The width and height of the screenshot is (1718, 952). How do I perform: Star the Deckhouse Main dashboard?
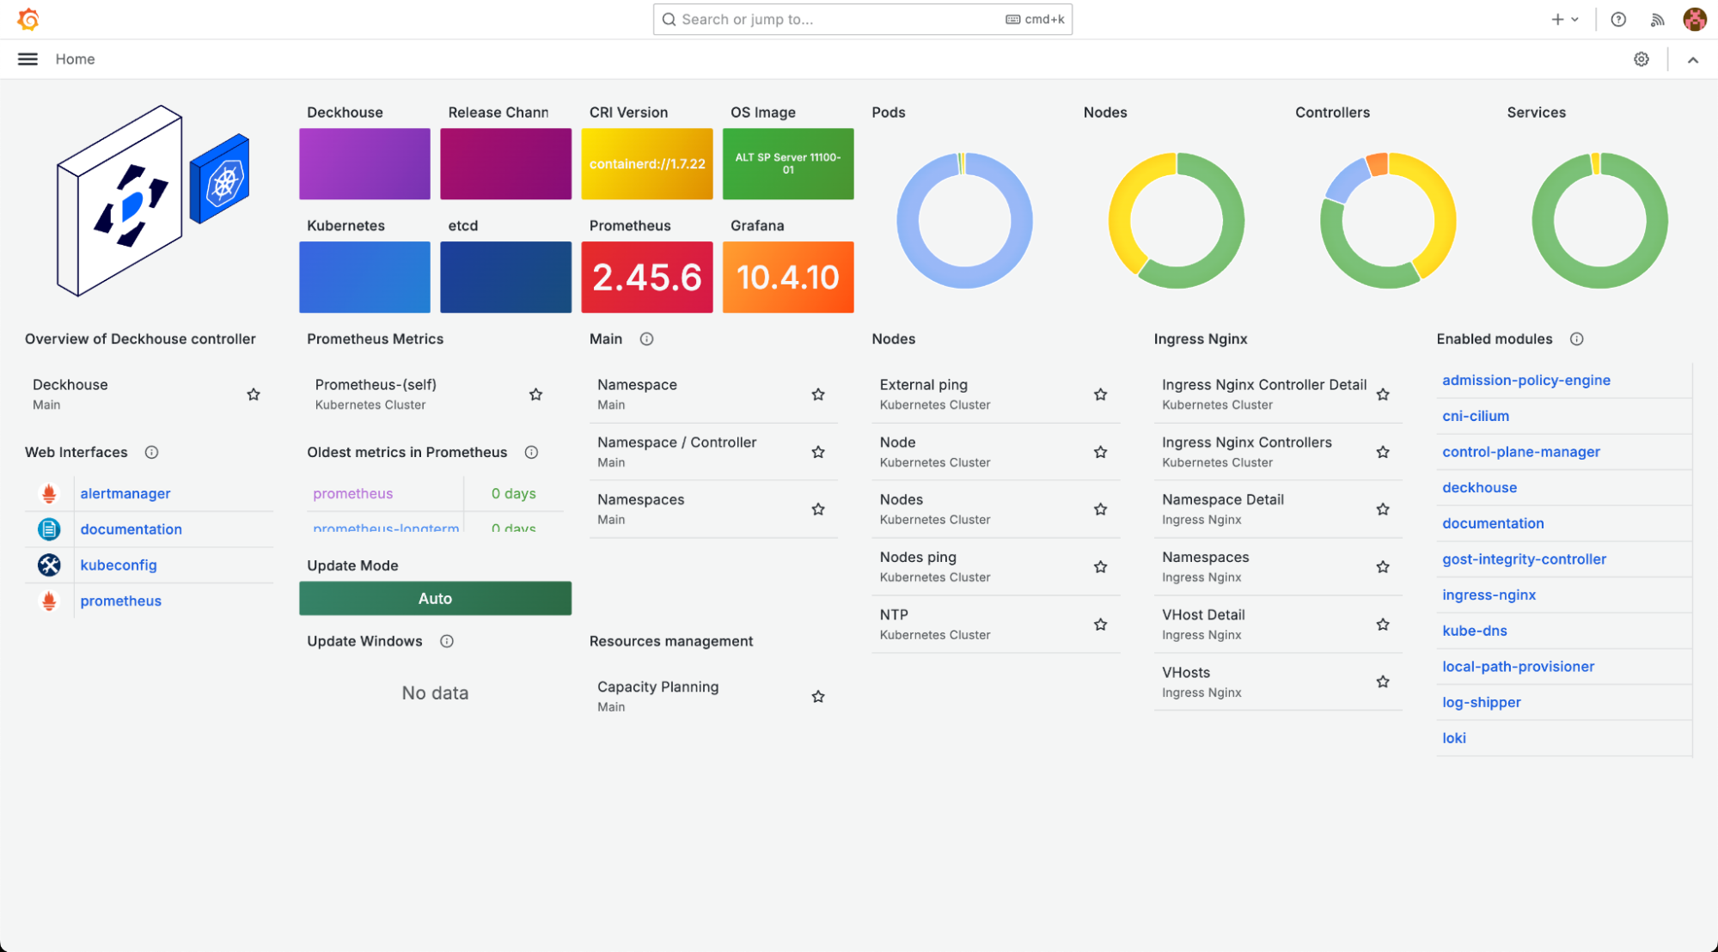(254, 394)
